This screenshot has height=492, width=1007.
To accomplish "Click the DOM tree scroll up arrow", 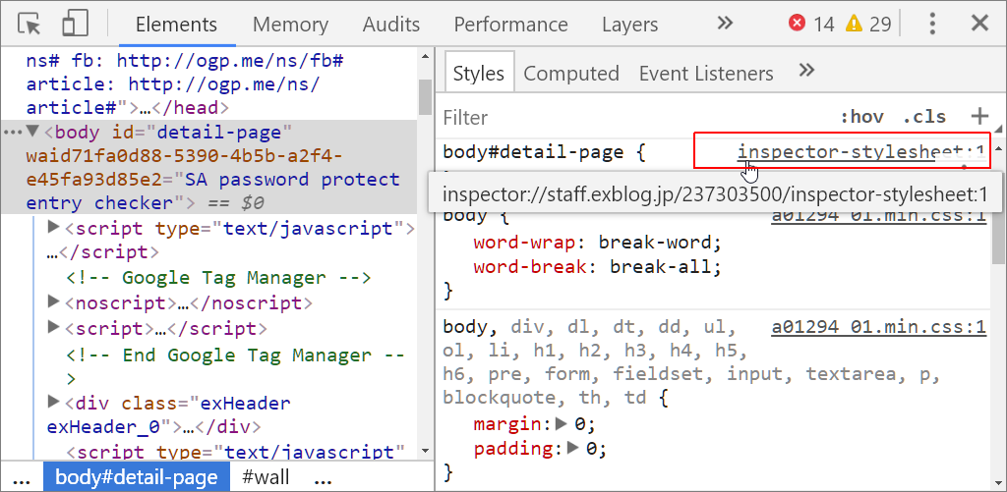I will (x=425, y=56).
